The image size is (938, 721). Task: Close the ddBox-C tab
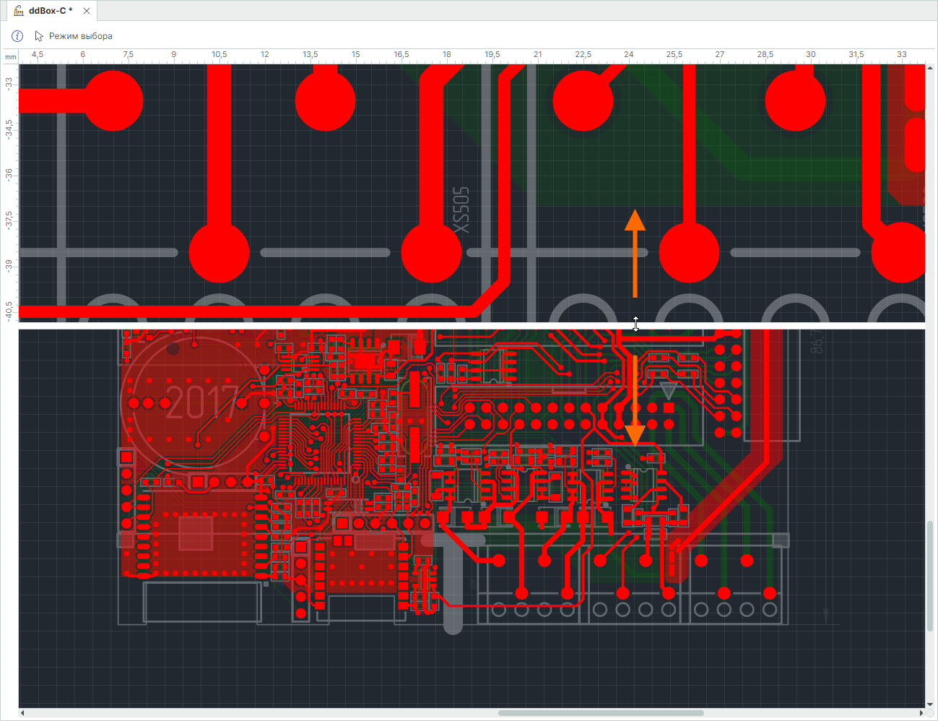click(87, 11)
